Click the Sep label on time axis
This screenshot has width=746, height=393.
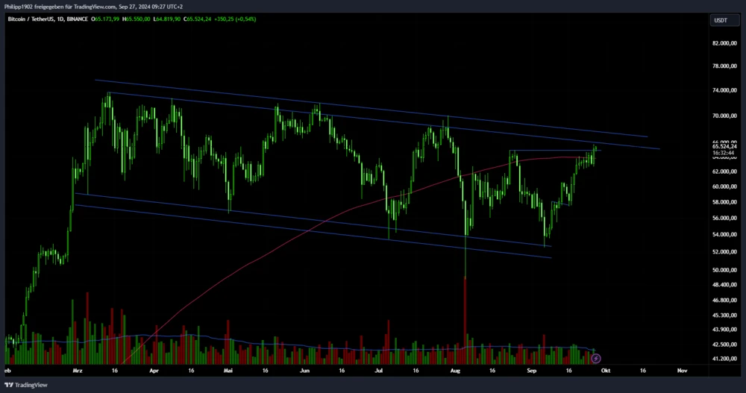[x=531, y=370]
